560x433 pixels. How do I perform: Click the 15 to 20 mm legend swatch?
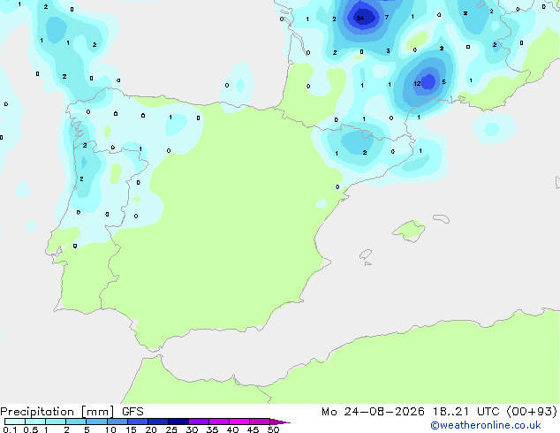coord(138,422)
